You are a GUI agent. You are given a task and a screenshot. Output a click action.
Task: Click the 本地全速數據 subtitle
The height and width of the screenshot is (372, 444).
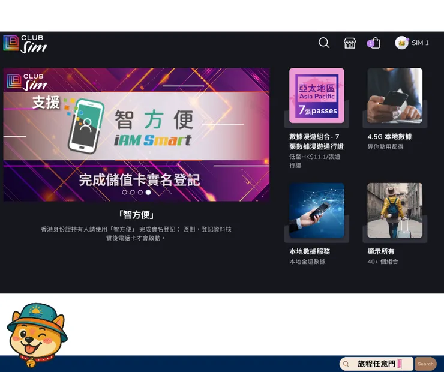[x=307, y=262]
